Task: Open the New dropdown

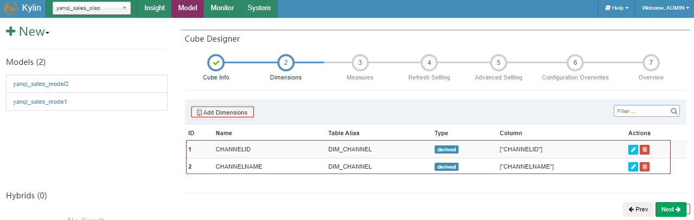Action: 28,32
